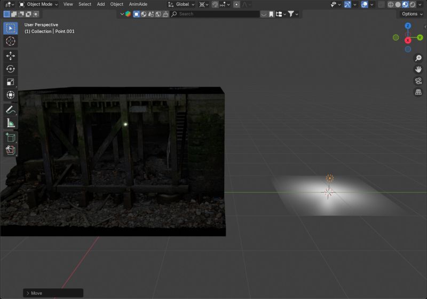Screen dimensions: 427x299
Task: Open gizmo settings dropdown arrow
Action: pyautogui.click(x=354, y=4)
